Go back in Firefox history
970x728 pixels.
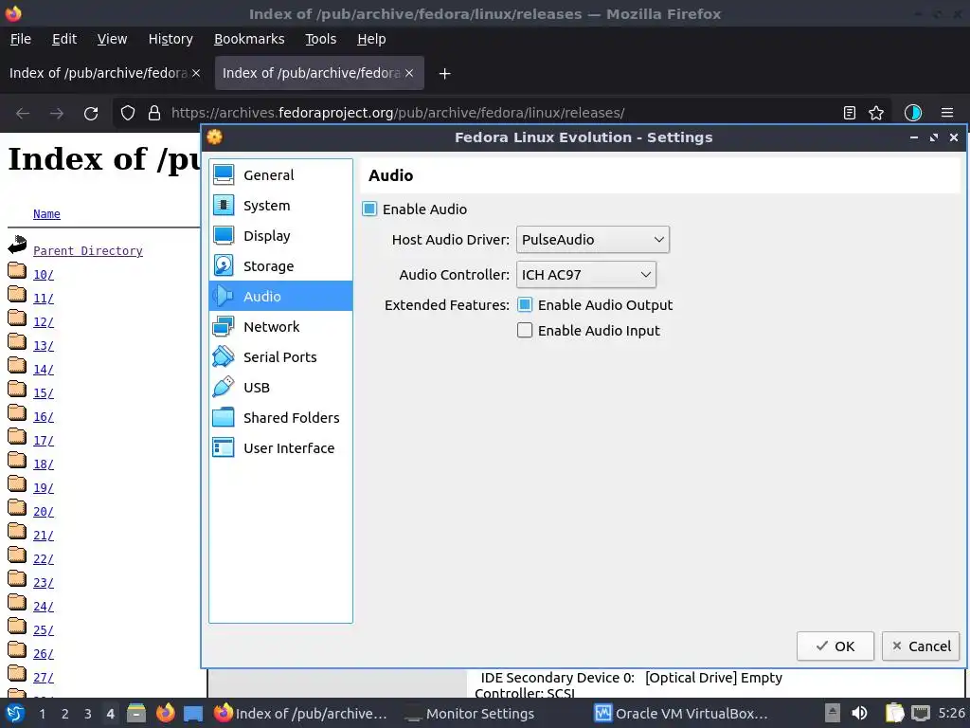point(23,114)
